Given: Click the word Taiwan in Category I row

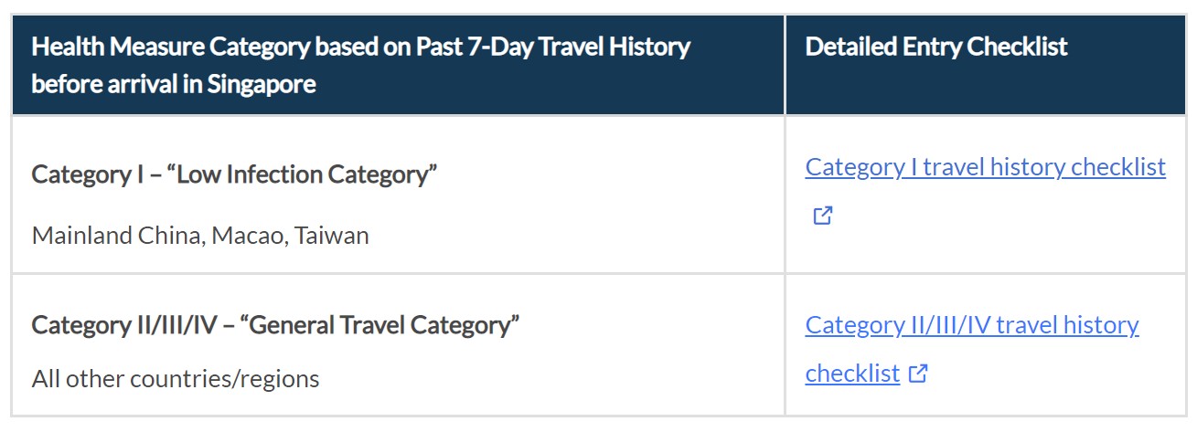Looking at the screenshot, I should [x=333, y=236].
